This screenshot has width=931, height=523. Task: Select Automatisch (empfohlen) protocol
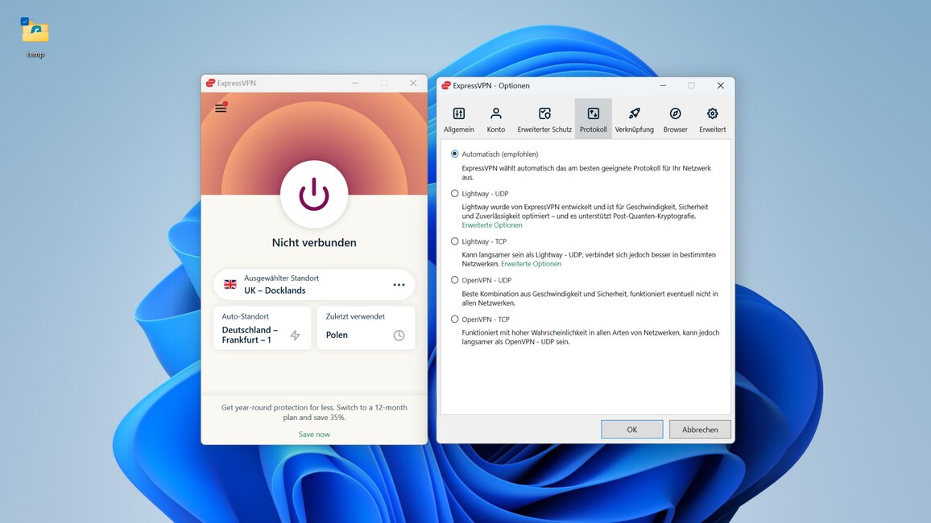(453, 153)
